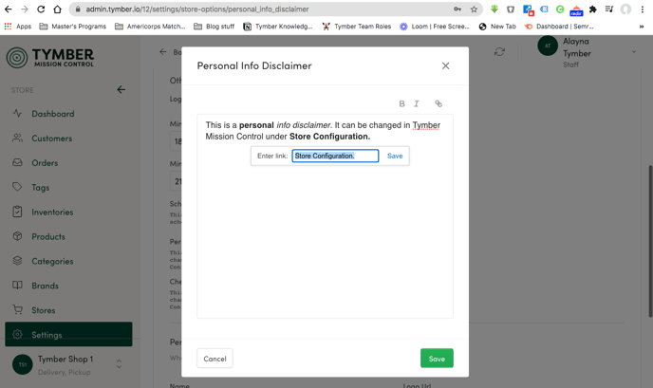Close the Personal Info Disclaimer dialog
Screen dimensions: 653x388
tap(445, 66)
